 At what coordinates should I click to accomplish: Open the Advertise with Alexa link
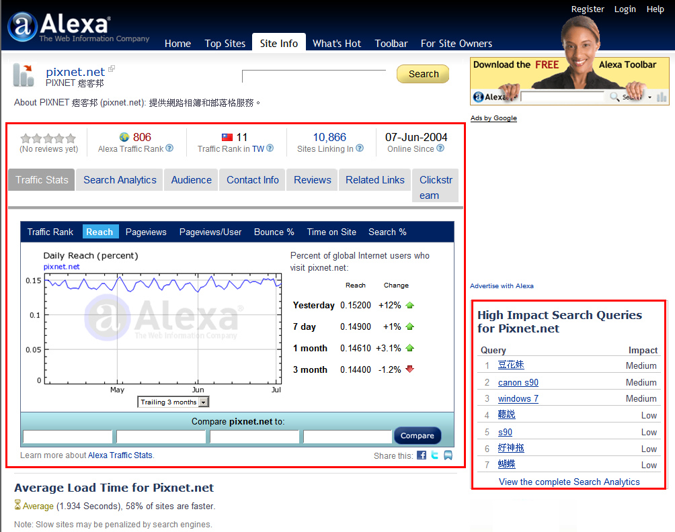tap(502, 285)
